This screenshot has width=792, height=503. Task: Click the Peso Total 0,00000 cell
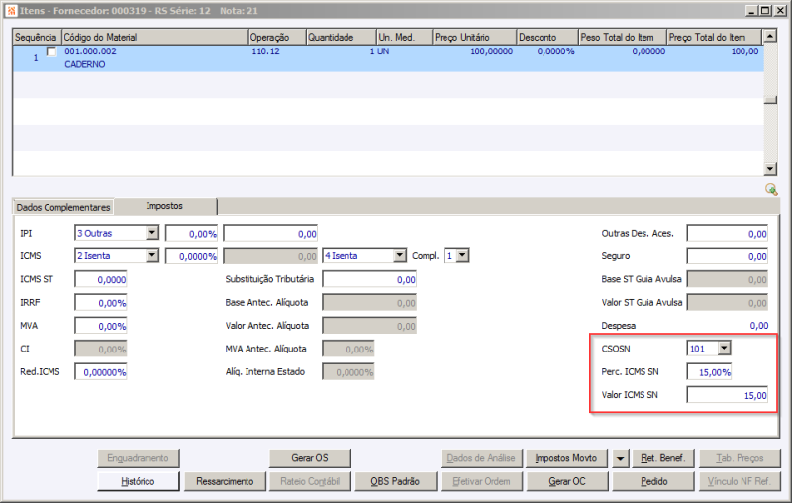point(648,51)
